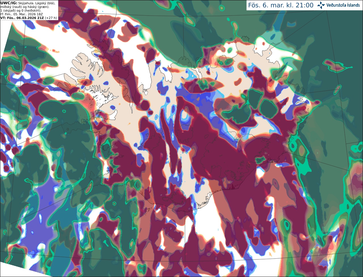Click the 'miðský (rauð) og háský (græn)' line
The height and width of the screenshot is (277, 363).
click(x=25, y=7)
